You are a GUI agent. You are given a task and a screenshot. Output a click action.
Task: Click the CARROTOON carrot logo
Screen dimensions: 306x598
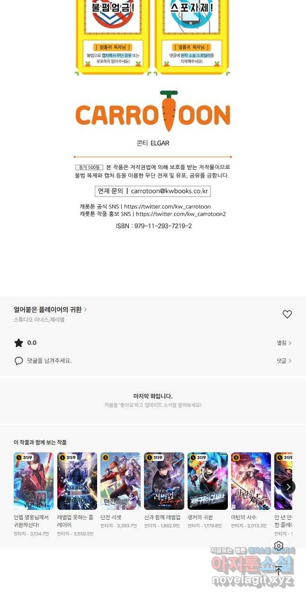click(x=153, y=112)
